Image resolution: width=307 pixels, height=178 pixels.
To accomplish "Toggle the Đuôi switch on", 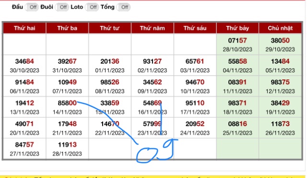I will [62, 7].
